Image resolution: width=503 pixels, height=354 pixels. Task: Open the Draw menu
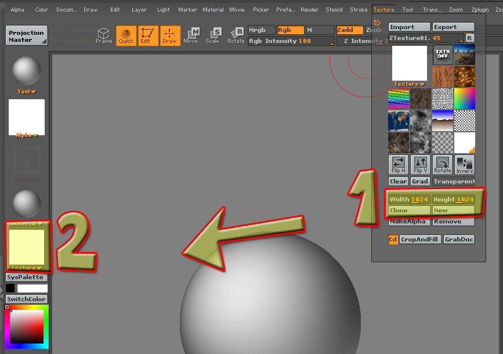pyautogui.click(x=91, y=10)
